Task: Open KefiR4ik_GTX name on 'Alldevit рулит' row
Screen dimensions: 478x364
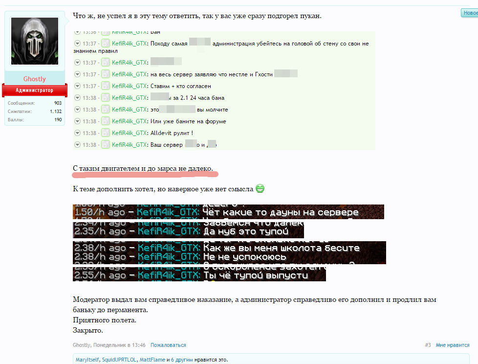Action: click(x=129, y=134)
